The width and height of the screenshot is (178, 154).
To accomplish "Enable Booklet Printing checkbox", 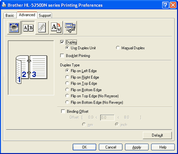I will point(62,55).
